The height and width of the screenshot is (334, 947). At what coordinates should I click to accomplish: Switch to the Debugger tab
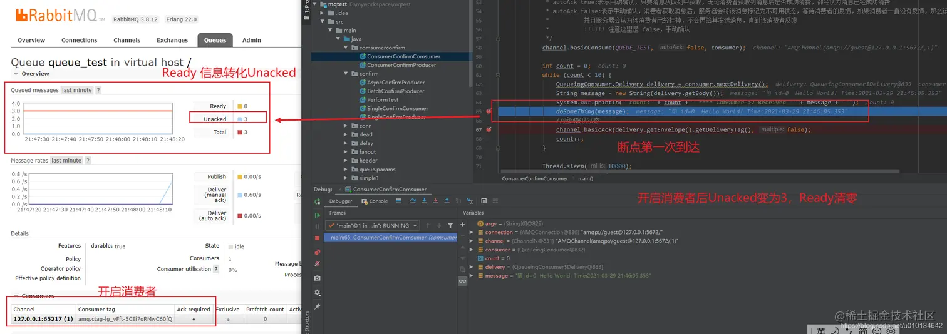pos(341,201)
